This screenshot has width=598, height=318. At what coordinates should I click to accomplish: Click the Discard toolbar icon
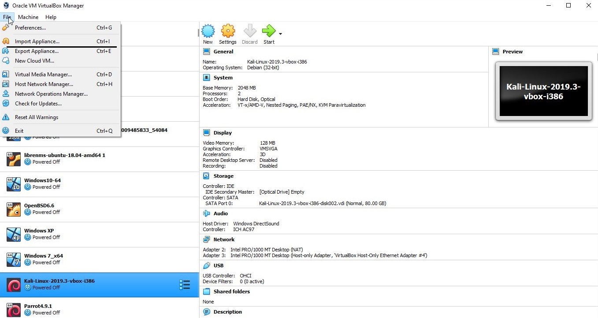click(249, 34)
